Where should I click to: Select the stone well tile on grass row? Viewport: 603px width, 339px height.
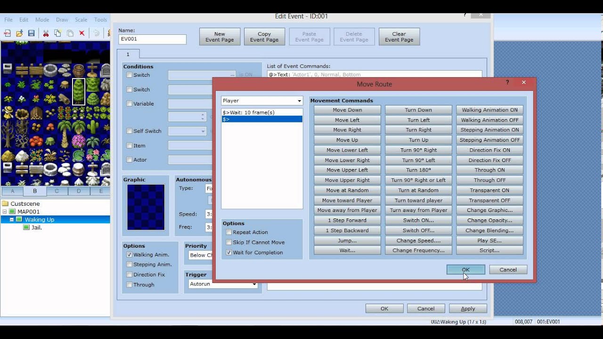[x=49, y=71]
